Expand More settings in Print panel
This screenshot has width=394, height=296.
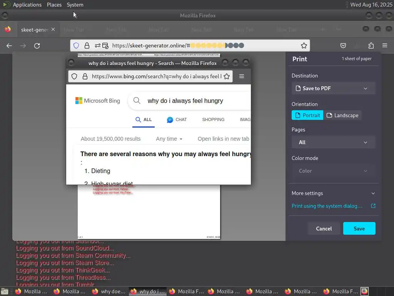coord(334,193)
